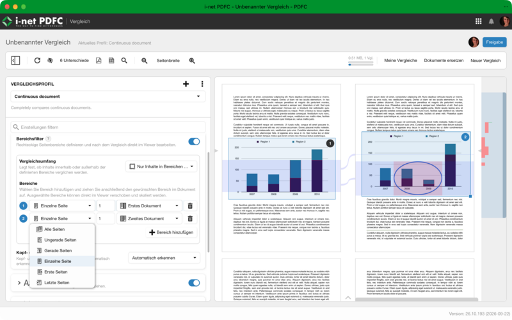
Task: Click the page number field for region 2
Action: tap(106, 218)
